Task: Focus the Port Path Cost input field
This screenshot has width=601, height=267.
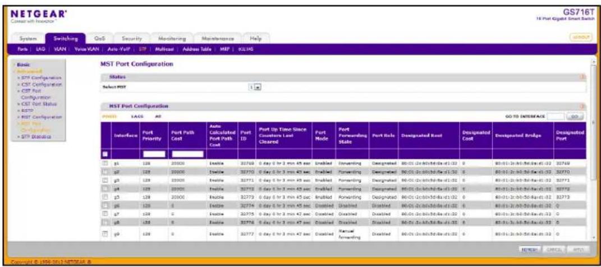Action: pos(187,154)
